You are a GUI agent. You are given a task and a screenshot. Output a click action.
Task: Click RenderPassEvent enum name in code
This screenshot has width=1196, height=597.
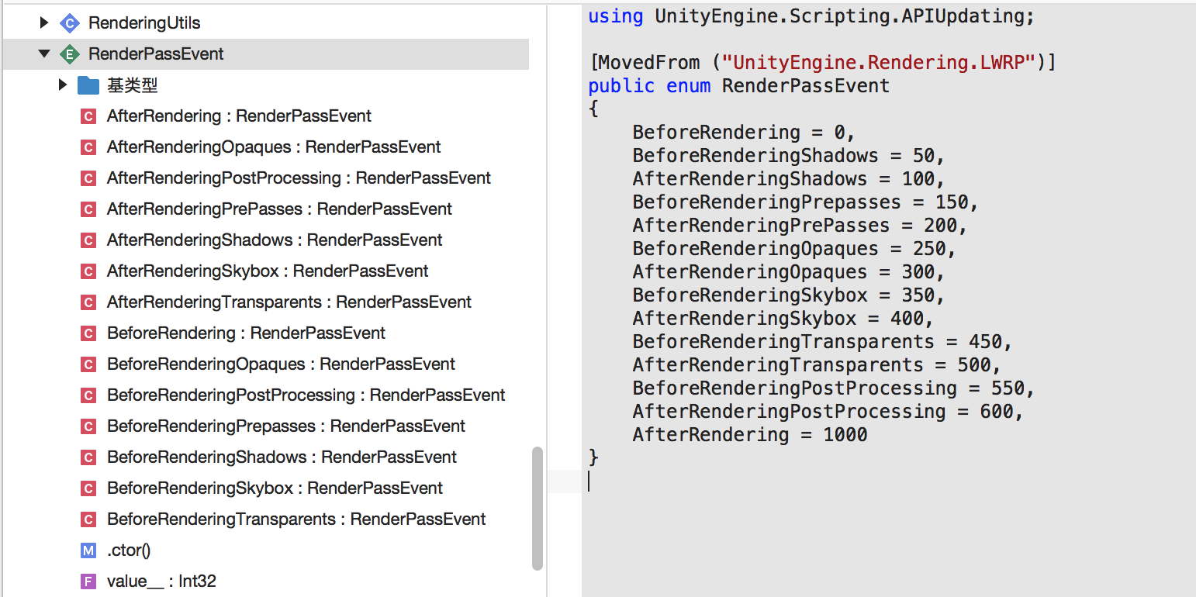click(805, 85)
